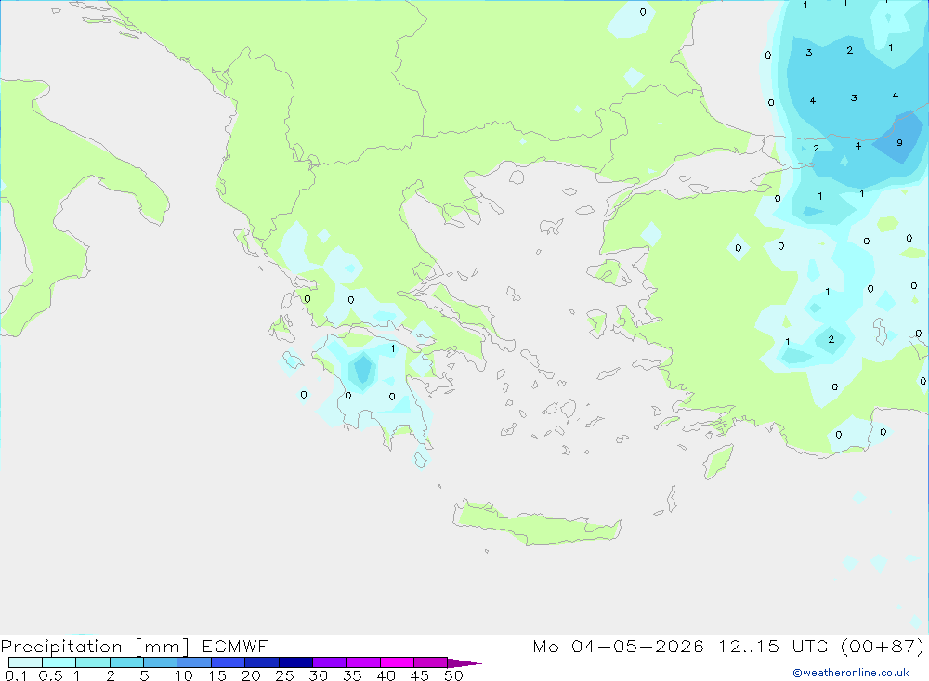This screenshot has height=681, width=929.
Task: Select the '40' legend scale label
Action: (386, 675)
